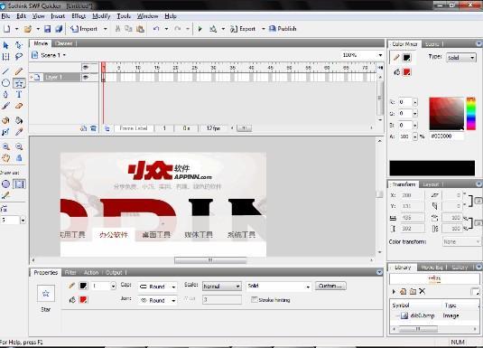Select the Eyedropper tool
This screenshot has height=348, width=483.
tap(19, 132)
